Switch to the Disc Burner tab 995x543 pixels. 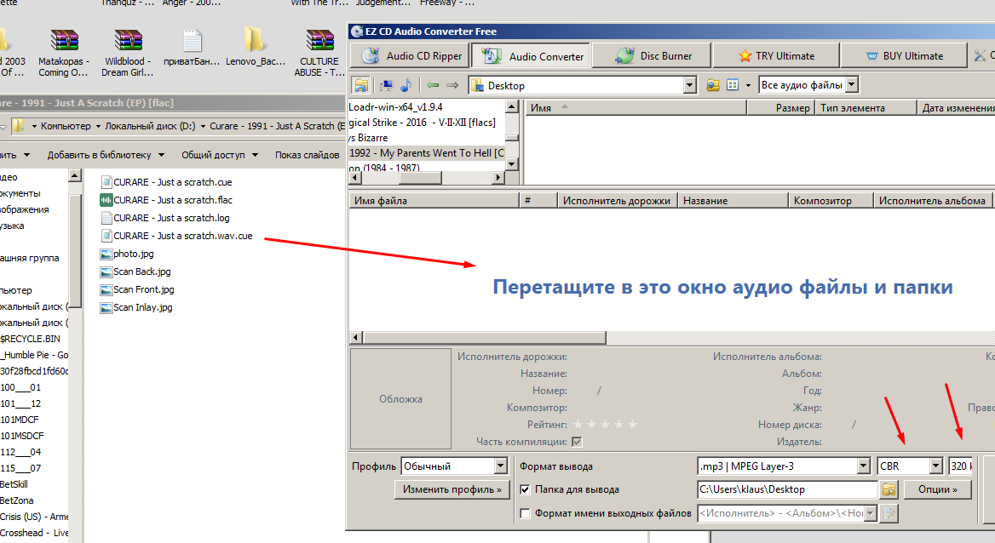click(652, 56)
